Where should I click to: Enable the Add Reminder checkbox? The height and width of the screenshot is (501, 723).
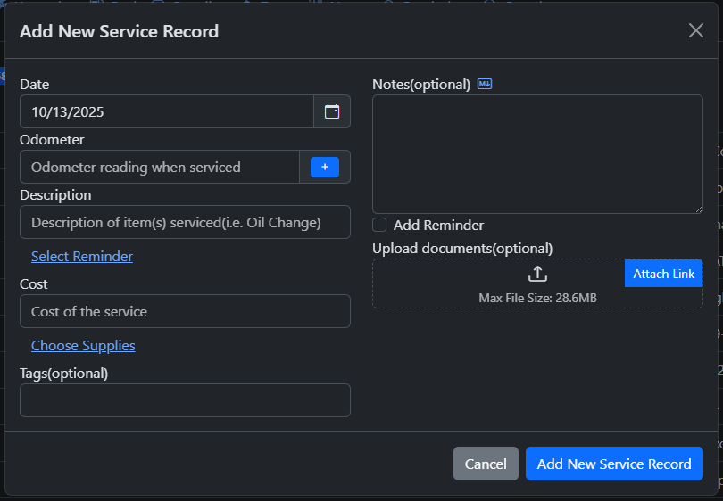pos(380,225)
